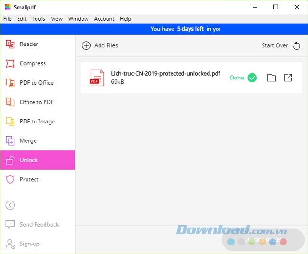Click the 69kB file size text

coord(118,82)
